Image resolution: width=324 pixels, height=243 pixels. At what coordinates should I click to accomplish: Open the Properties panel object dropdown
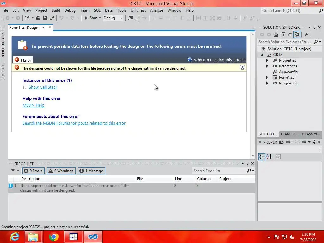(320, 149)
